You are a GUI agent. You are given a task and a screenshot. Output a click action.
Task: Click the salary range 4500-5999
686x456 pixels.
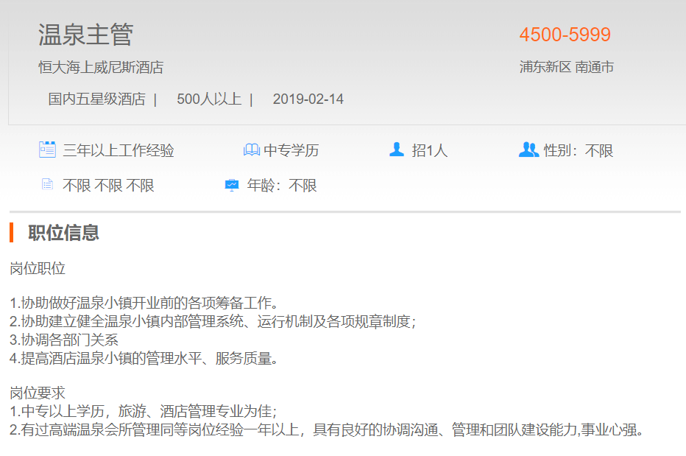click(565, 35)
